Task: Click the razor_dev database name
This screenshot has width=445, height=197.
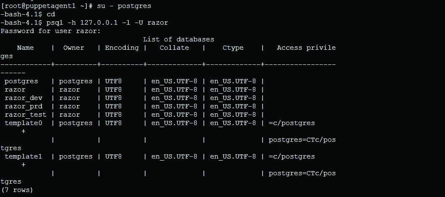Action: (x=23, y=98)
